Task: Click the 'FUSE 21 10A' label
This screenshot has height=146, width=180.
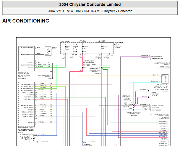Action: pos(105,47)
